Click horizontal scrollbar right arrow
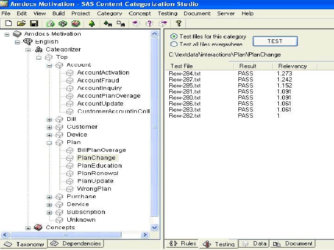 (x=145, y=235)
